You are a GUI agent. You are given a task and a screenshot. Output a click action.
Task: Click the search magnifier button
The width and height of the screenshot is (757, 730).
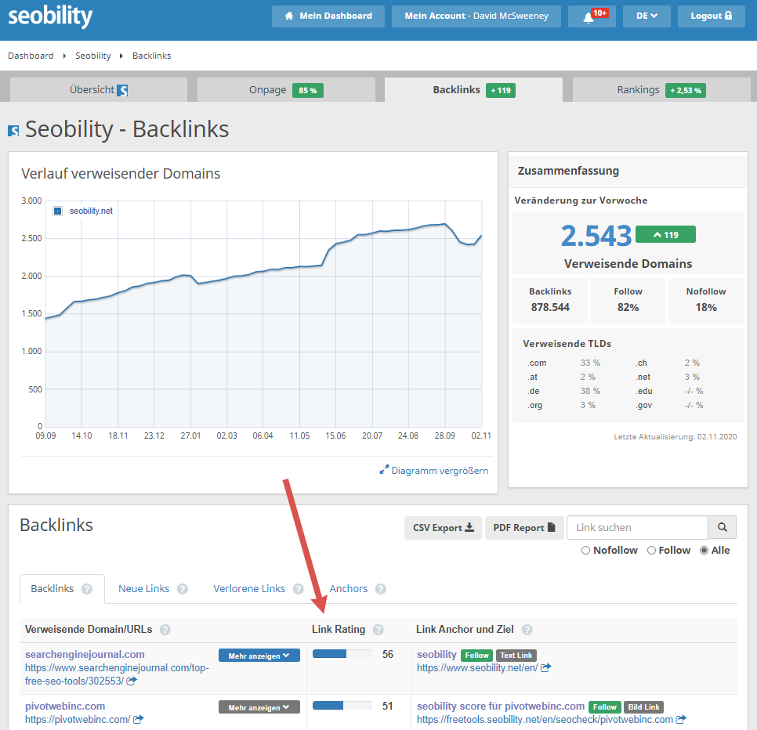(x=722, y=527)
